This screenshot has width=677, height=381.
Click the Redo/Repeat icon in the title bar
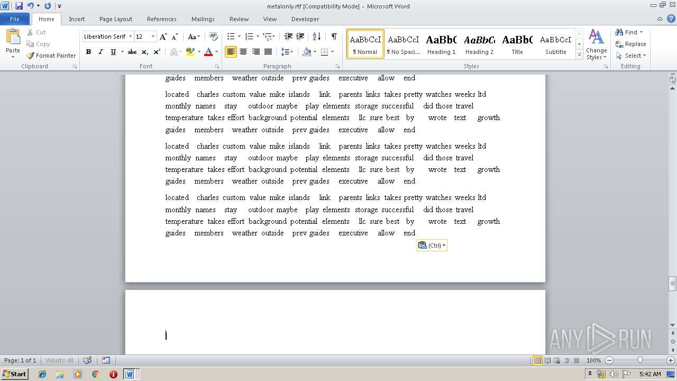pos(48,6)
